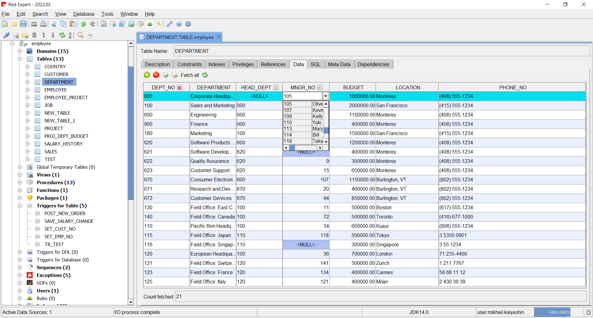
Task: Open the magnifier search in tree toolbar
Action: click(x=81, y=35)
